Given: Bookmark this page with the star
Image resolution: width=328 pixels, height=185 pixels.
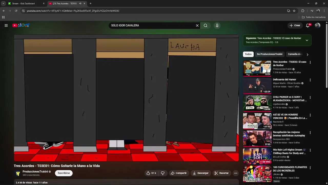Looking at the screenshot, I should coord(294,11).
